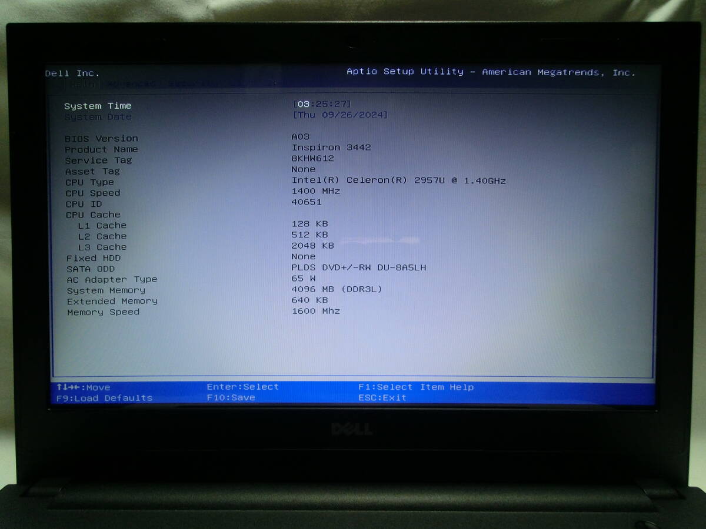Screen dimensions: 706x529
Task: Click BIOS version value A03
Action: pos(301,136)
